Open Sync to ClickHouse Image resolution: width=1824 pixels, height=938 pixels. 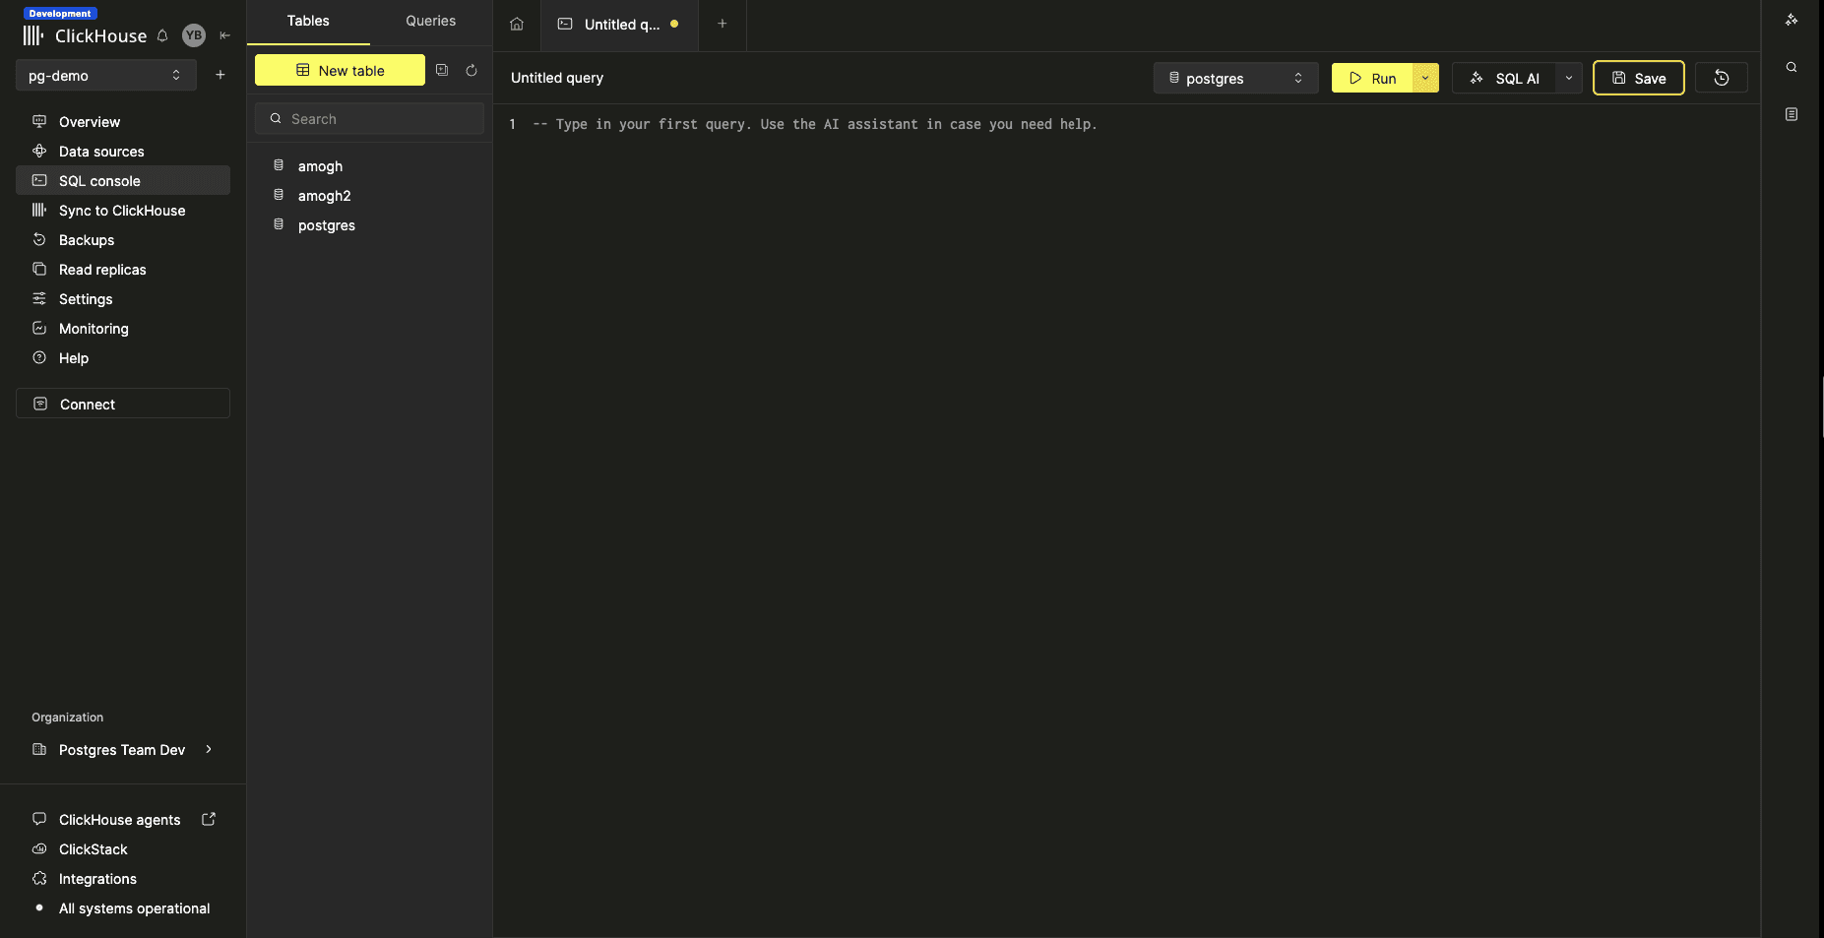[123, 211]
